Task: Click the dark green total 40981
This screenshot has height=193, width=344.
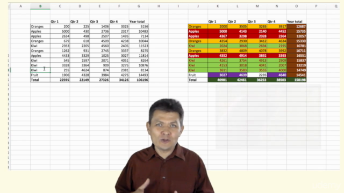Action: pos(218,80)
